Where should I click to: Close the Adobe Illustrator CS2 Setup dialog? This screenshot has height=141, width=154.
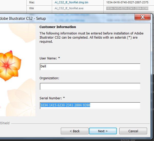(142, 17)
